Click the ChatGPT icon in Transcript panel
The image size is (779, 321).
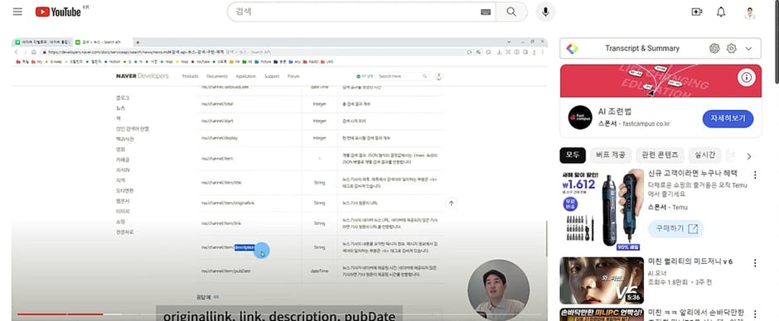[x=714, y=49]
